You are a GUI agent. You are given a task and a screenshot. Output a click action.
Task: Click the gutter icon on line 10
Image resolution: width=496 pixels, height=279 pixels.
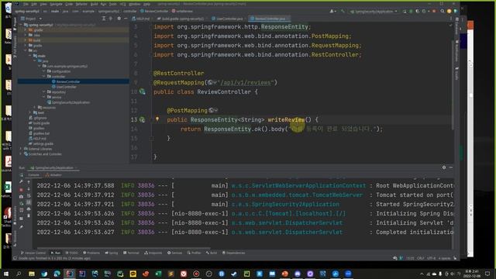point(143,91)
